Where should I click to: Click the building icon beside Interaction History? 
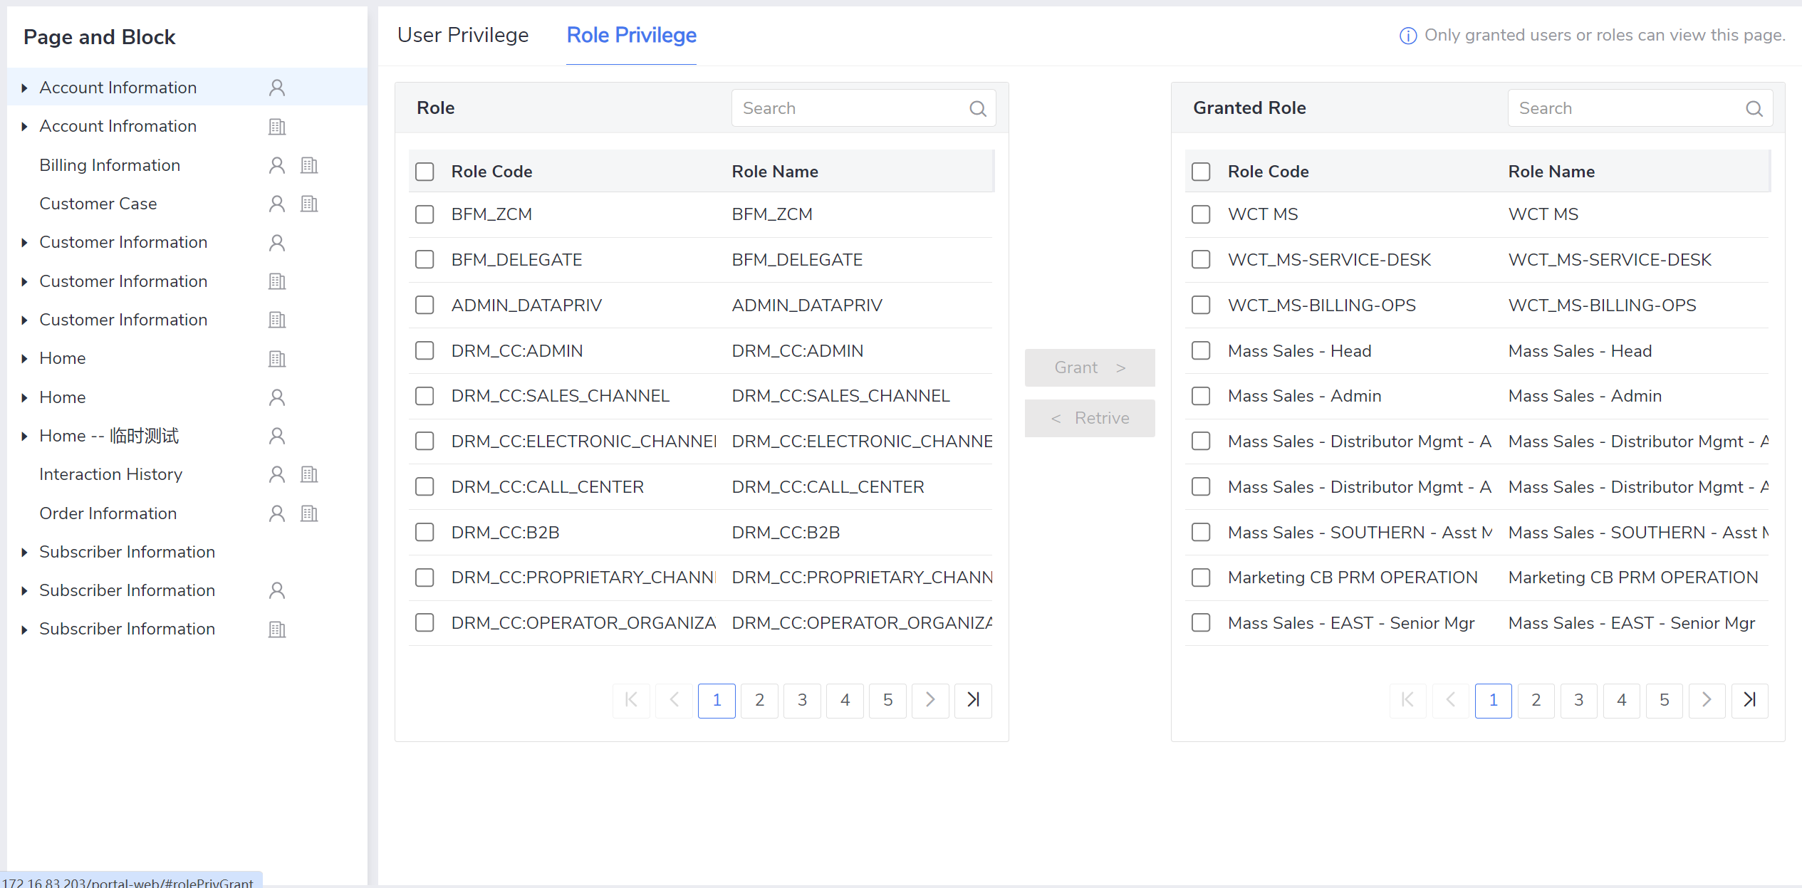click(x=309, y=474)
